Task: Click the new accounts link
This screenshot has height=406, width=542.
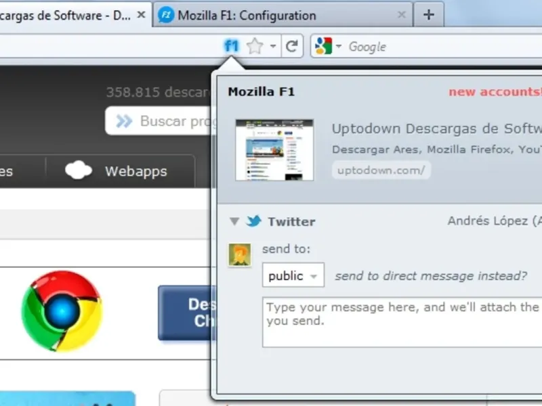Action: (495, 92)
